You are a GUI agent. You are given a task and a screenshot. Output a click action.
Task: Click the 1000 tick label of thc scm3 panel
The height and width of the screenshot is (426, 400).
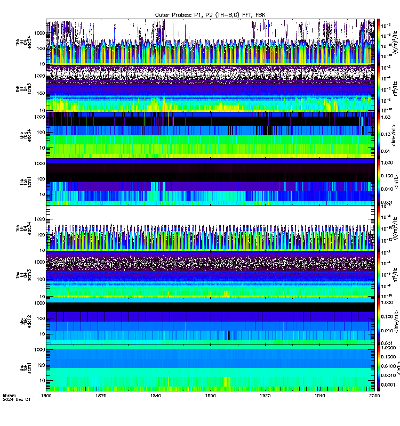point(39,262)
